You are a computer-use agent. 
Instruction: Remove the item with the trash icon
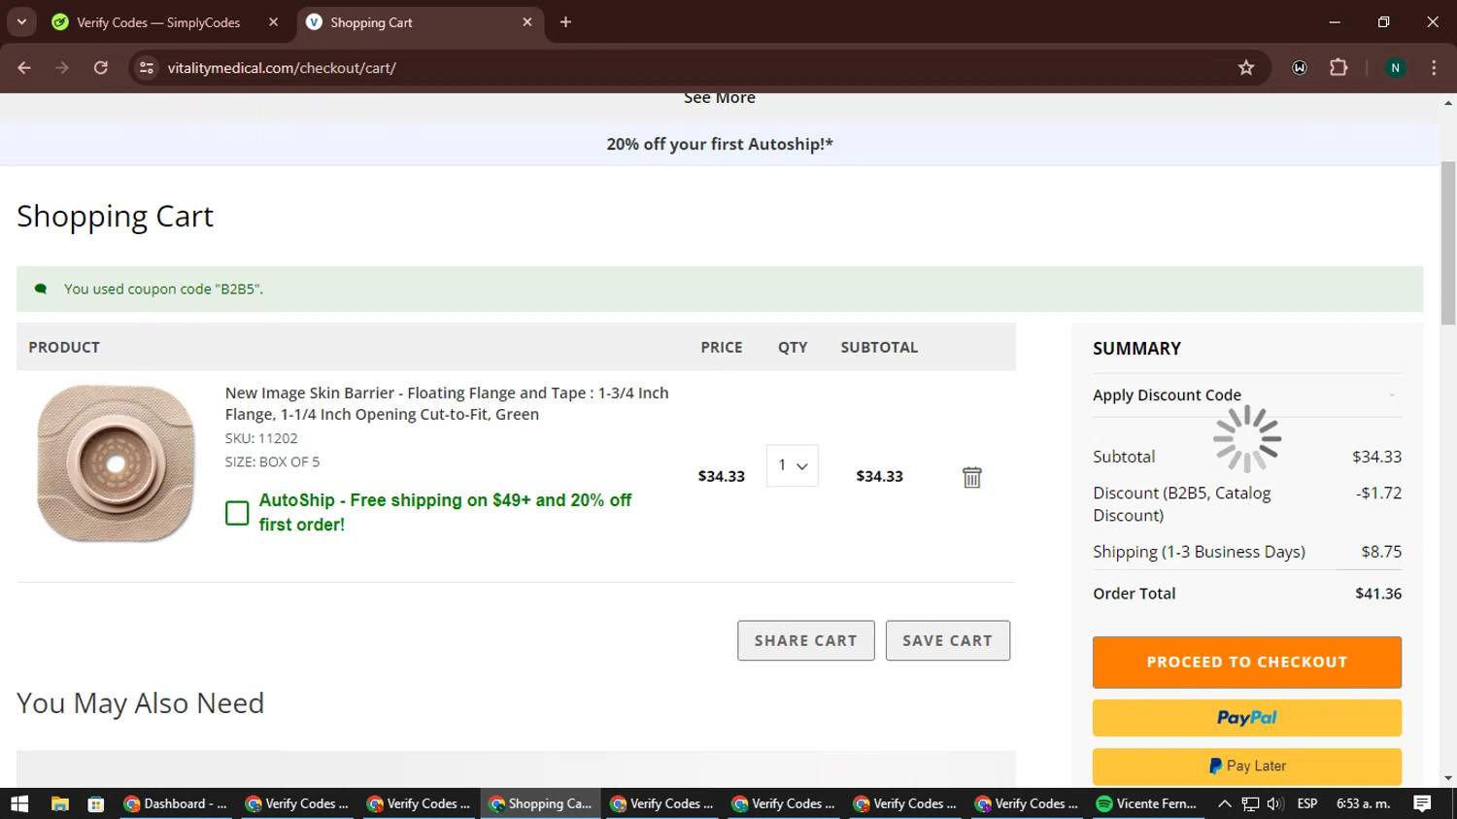click(x=972, y=477)
